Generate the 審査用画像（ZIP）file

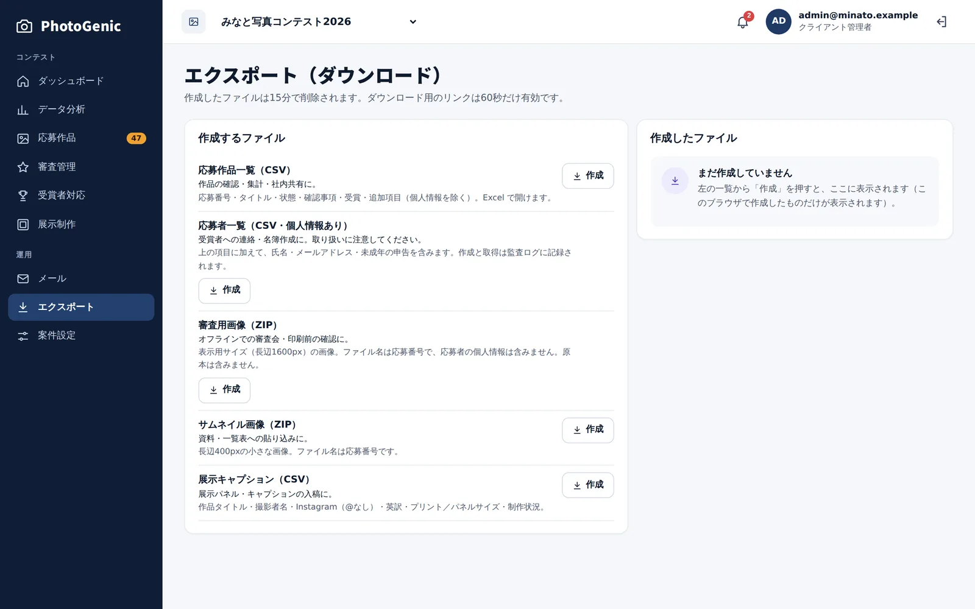[x=224, y=390]
